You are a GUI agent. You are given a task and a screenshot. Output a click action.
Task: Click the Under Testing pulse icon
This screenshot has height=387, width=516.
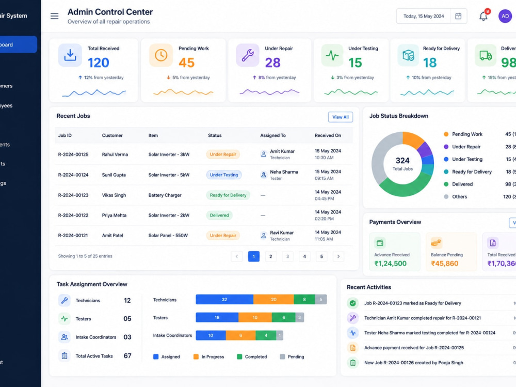point(332,55)
